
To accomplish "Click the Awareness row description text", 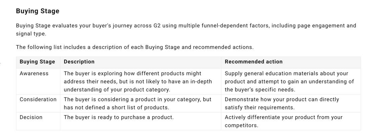I will pos(138,82).
